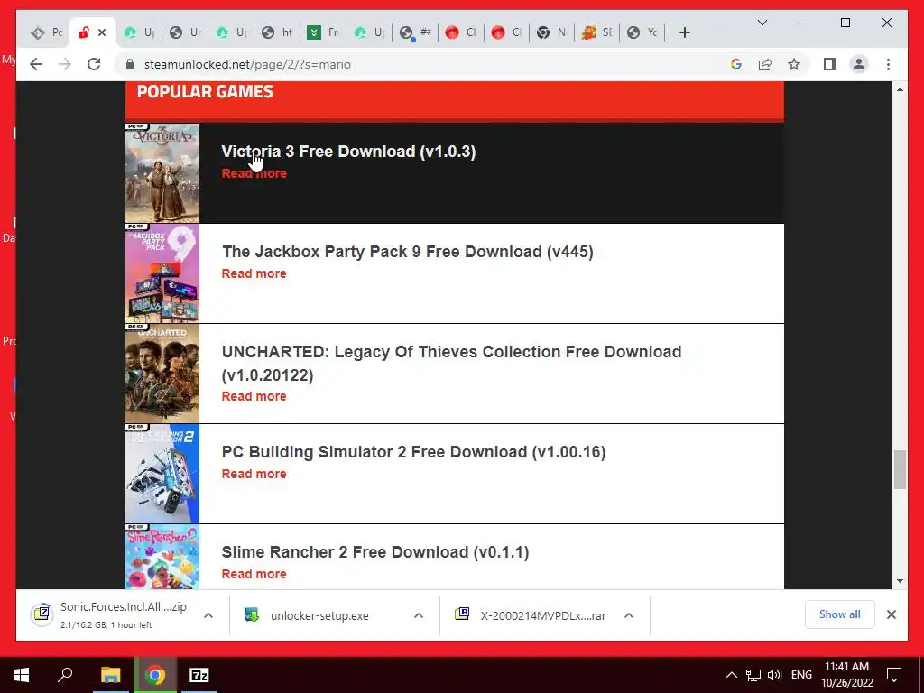The image size is (924, 693).
Task: Switch to the first 'Pc' tab
Action: [x=47, y=32]
